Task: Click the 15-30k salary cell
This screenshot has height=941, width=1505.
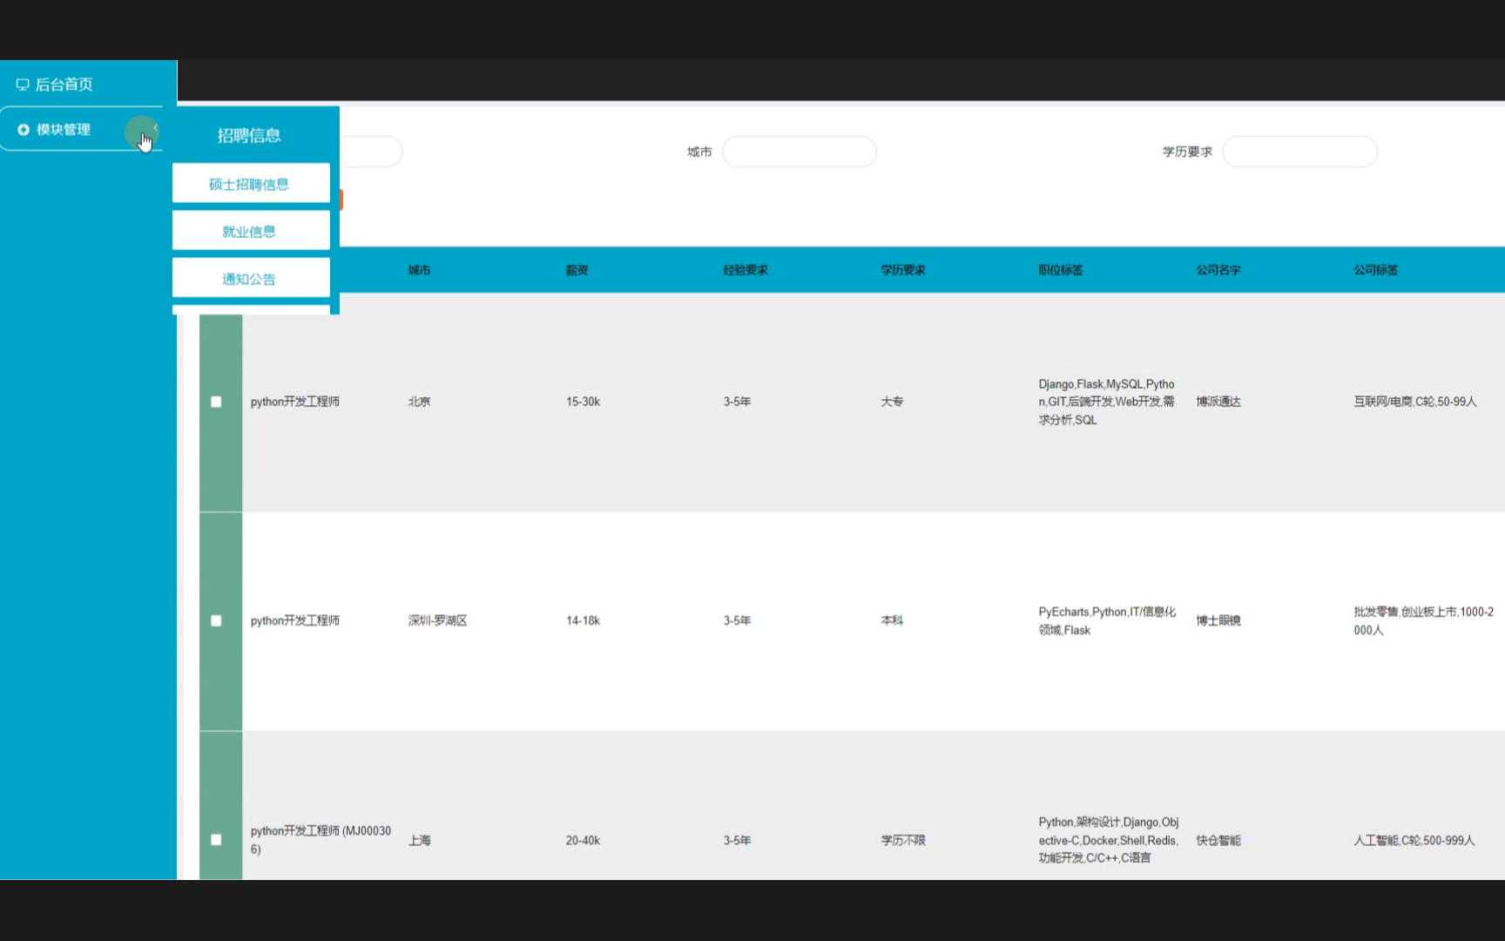Action: (584, 402)
